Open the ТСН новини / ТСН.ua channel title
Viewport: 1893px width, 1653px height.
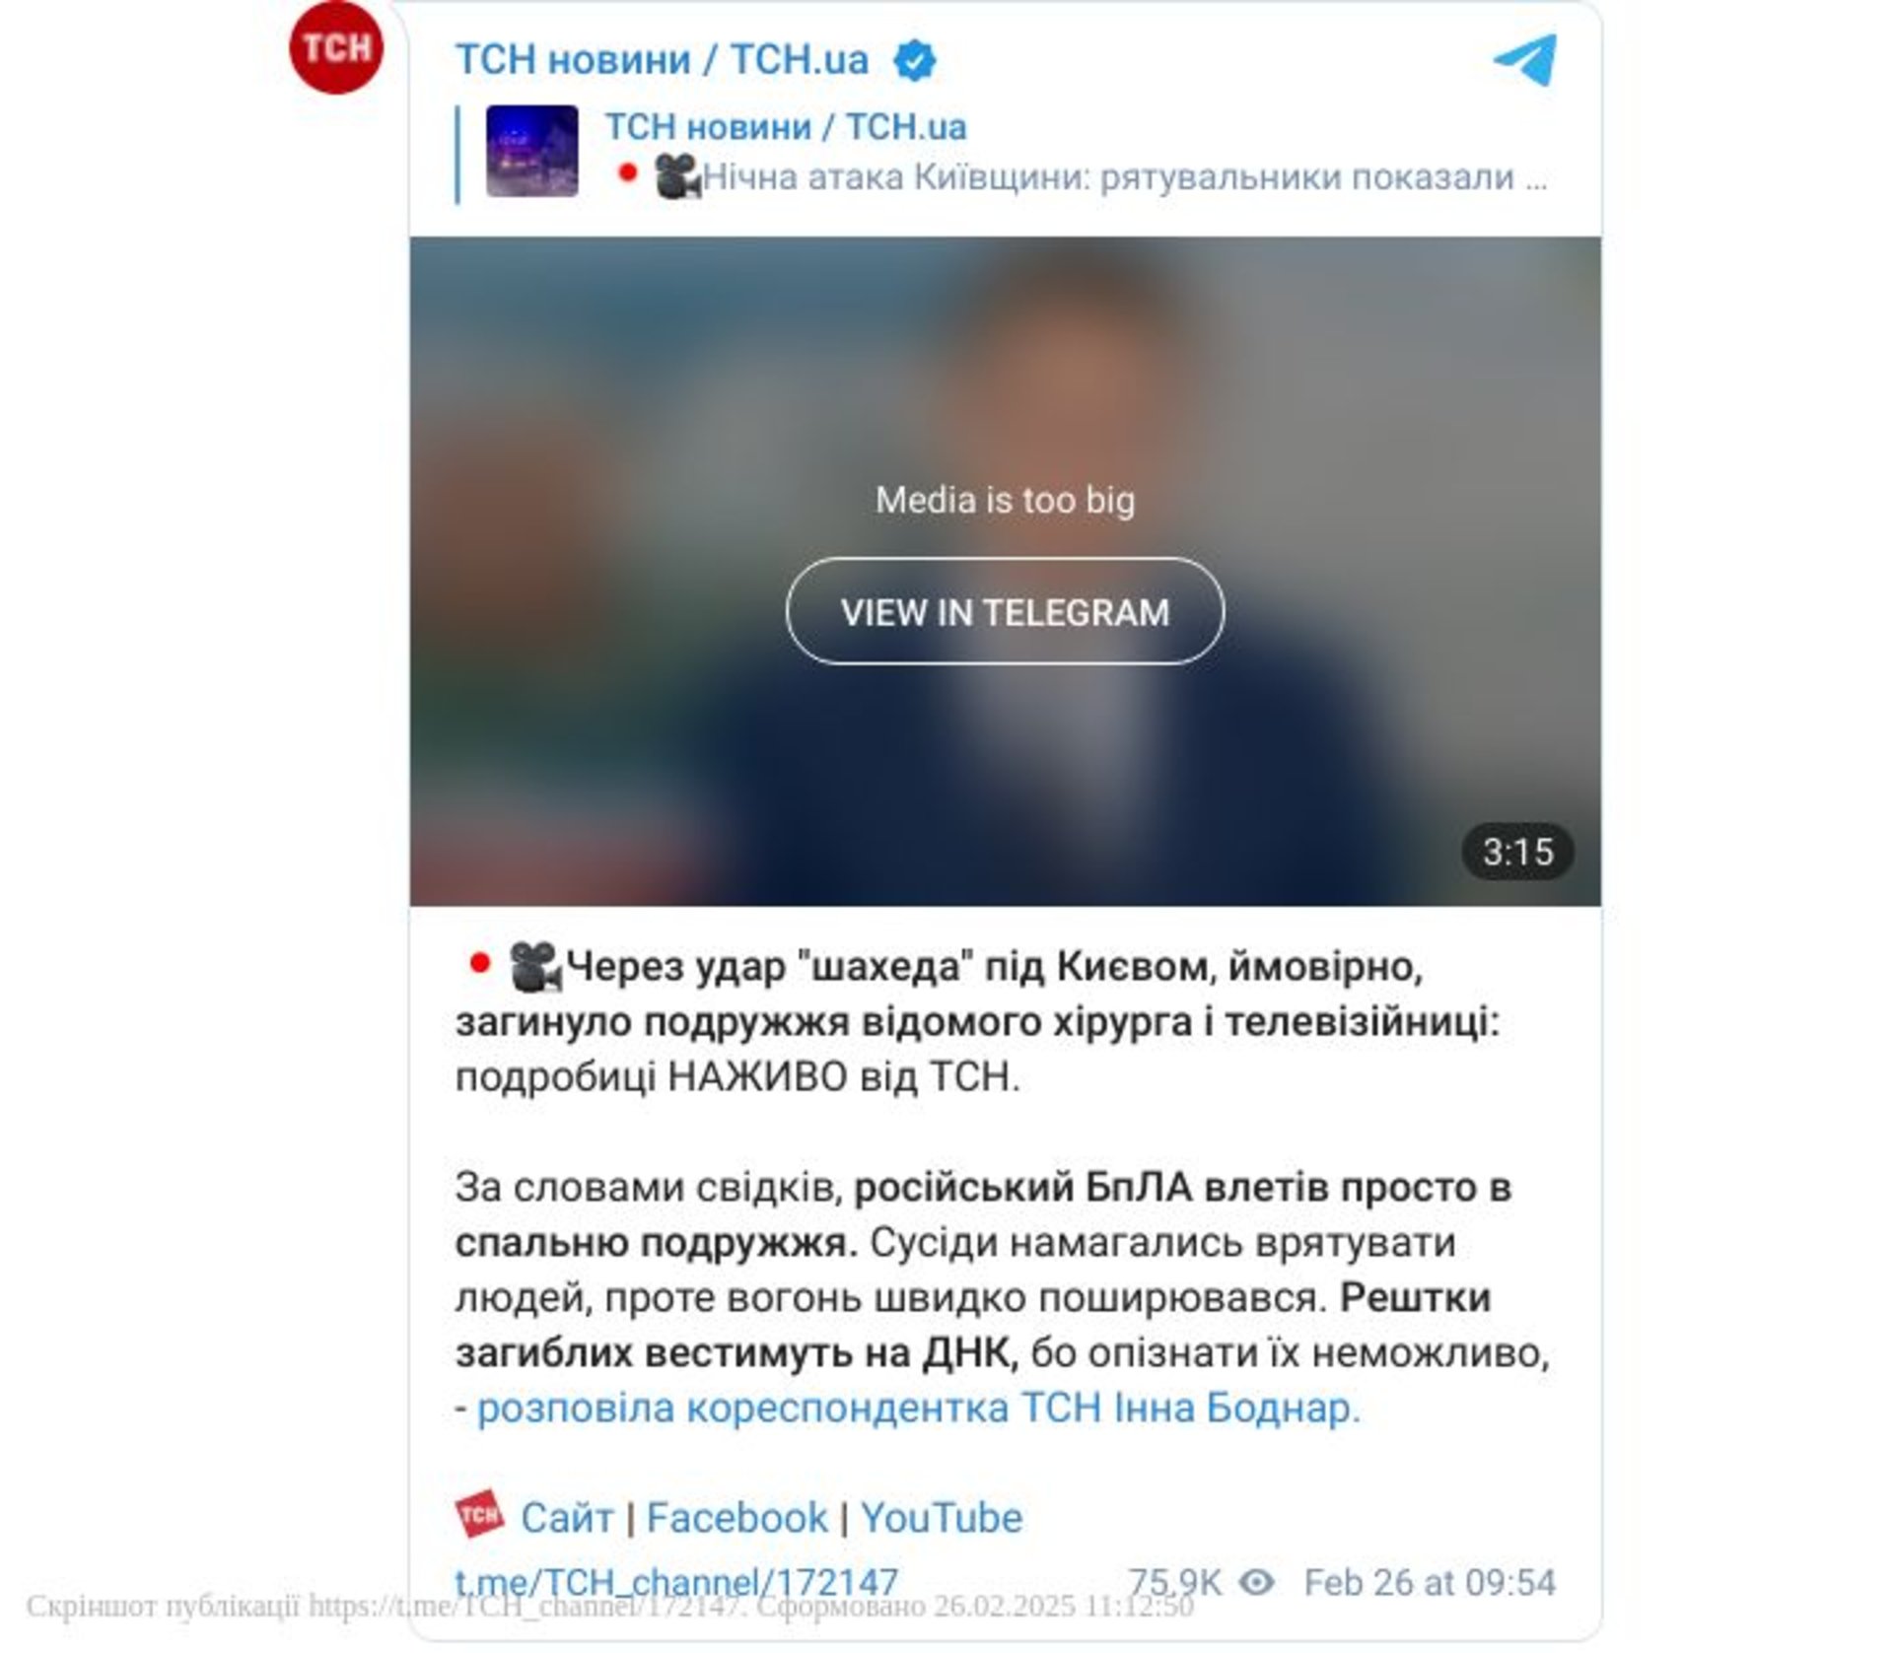662,60
